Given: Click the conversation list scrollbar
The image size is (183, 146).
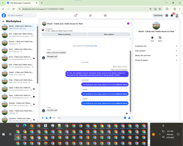Looking at the screenshot, I should tap(37, 55).
